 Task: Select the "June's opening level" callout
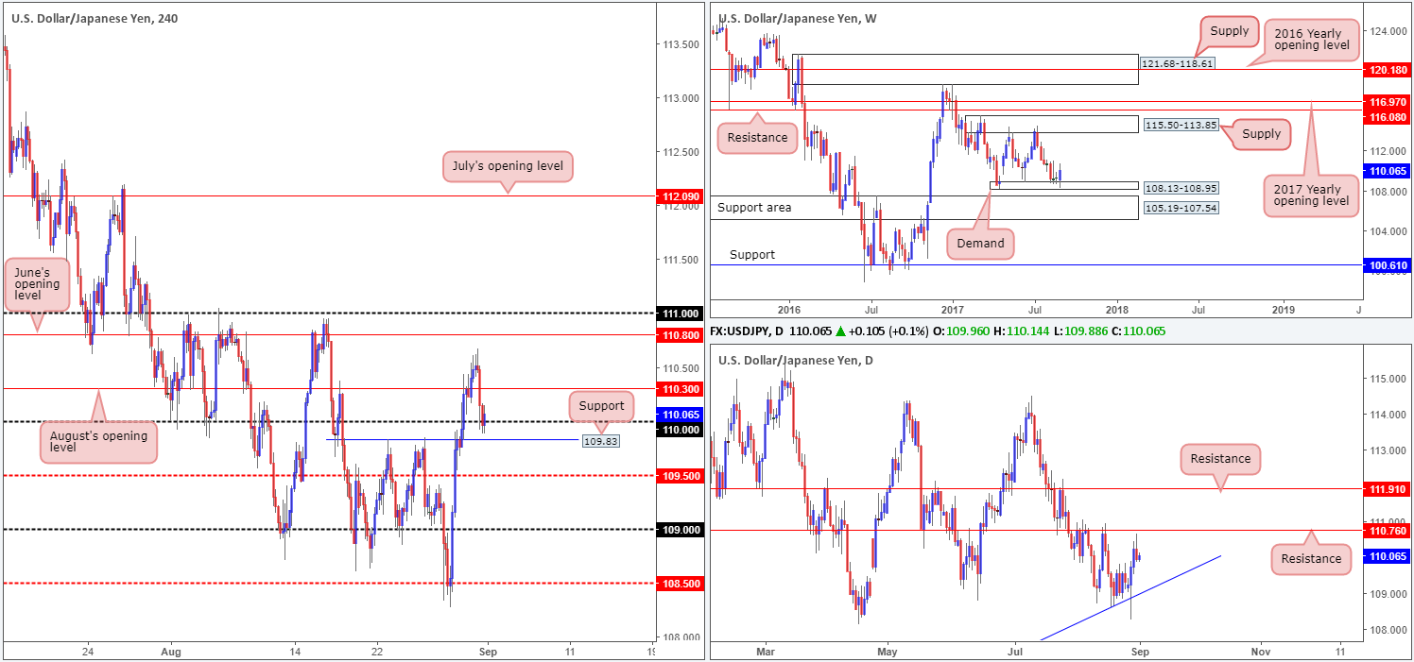coord(37,284)
